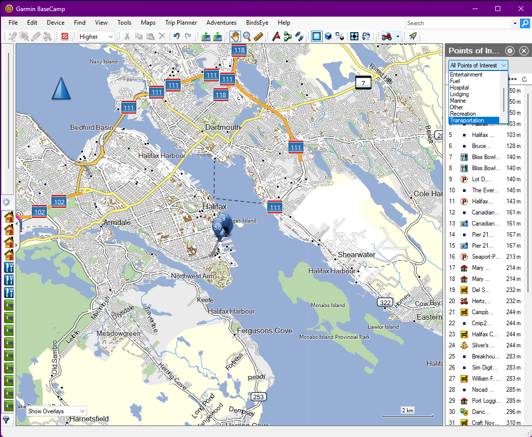Screen dimensions: 532x437
Task: Select Hospital in the category list
Action: point(474,88)
